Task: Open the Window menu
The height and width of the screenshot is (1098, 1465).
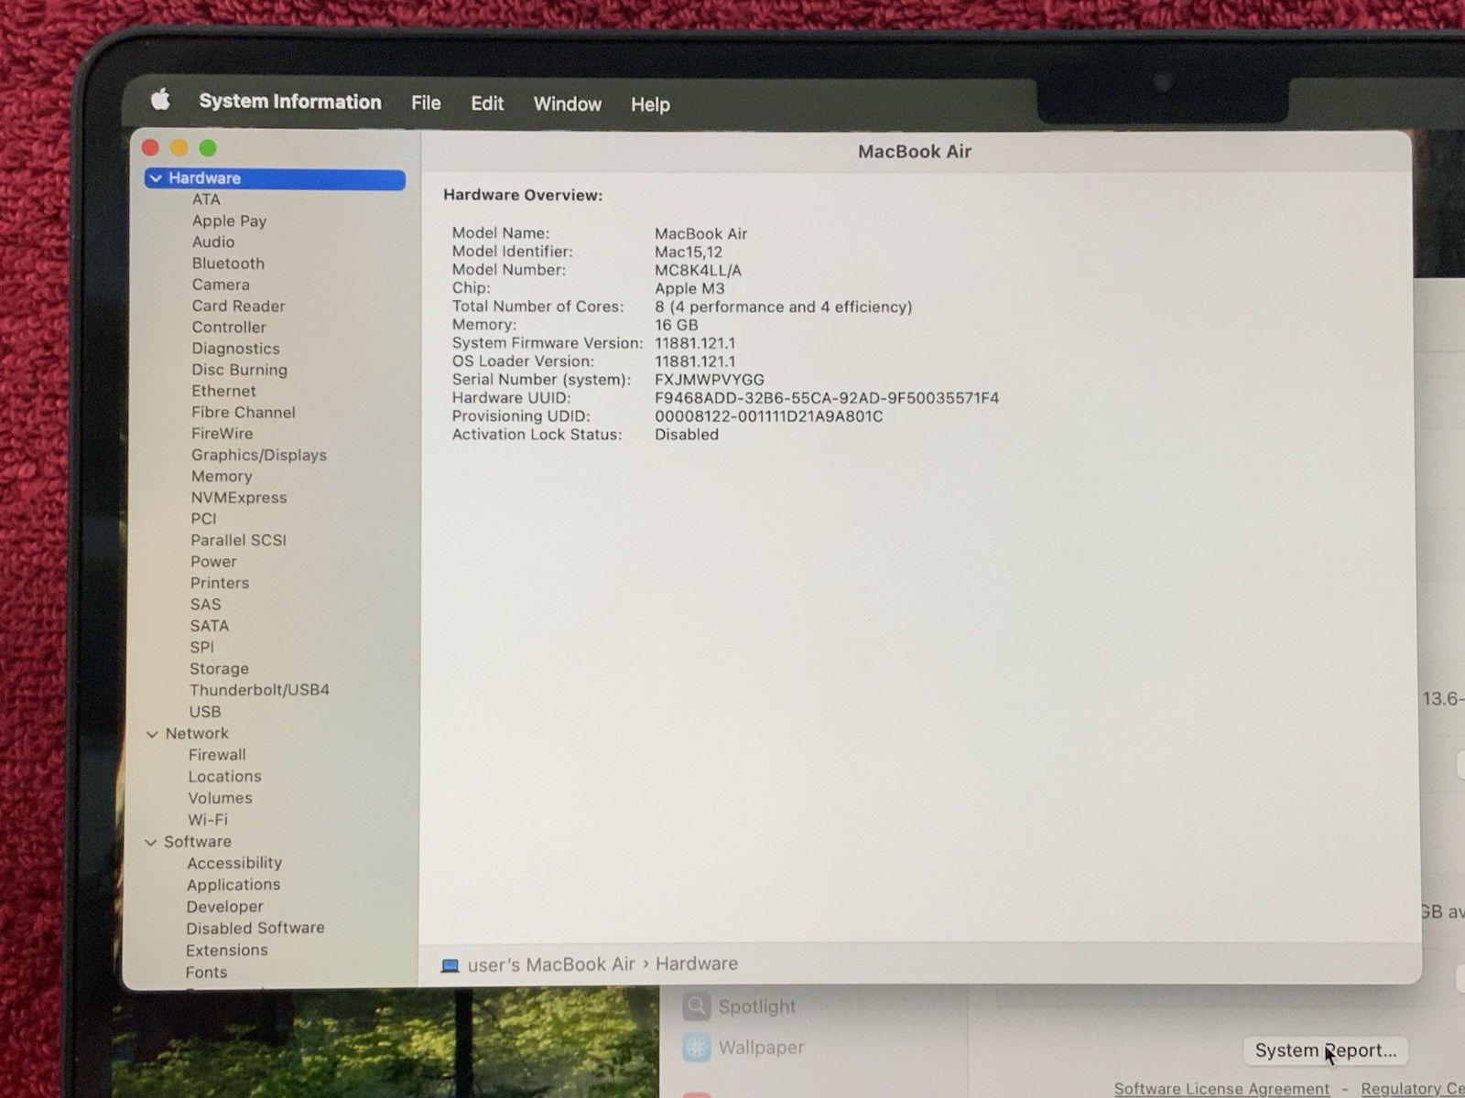Action: click(x=568, y=104)
